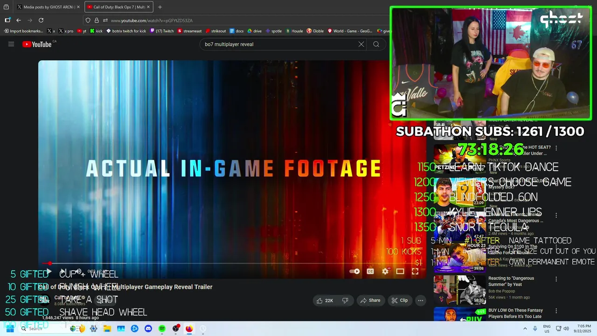Like the video with 22K likes
The height and width of the screenshot is (336, 597).
(324, 301)
